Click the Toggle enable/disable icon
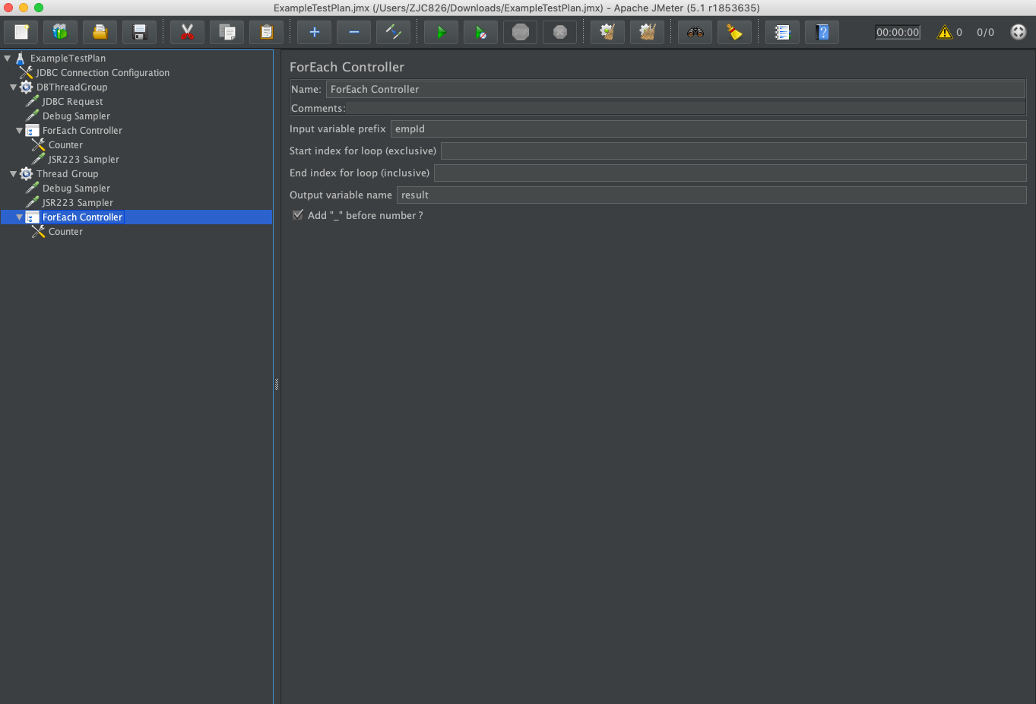Screen dimensions: 1036x704 click(x=393, y=32)
